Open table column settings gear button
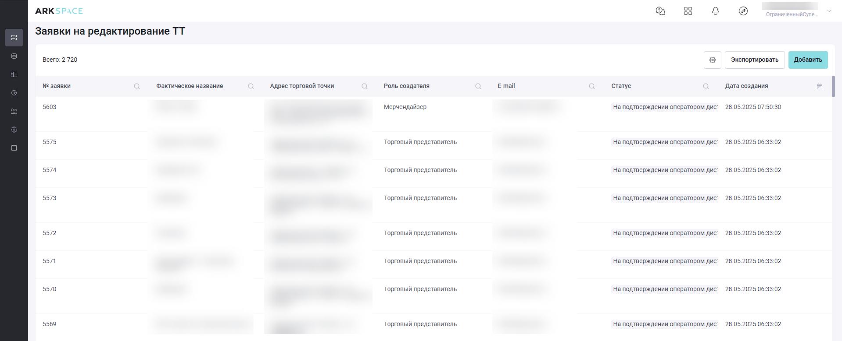This screenshot has width=842, height=341. click(712, 60)
